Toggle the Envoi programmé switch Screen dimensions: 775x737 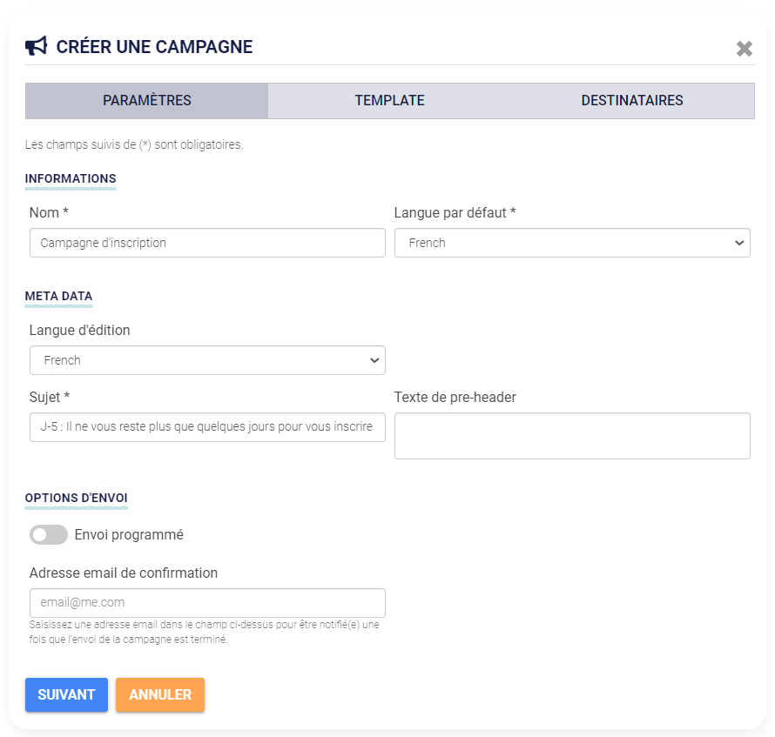(49, 534)
